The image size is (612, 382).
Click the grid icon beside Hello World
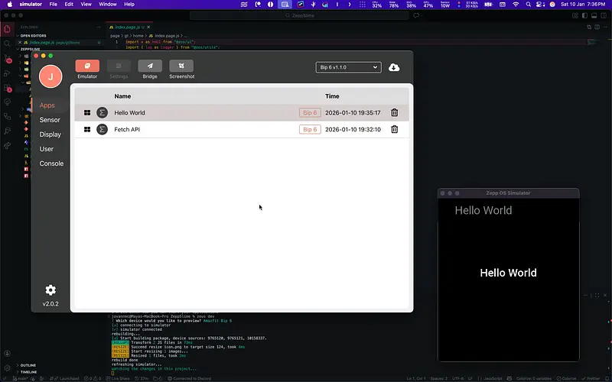[x=87, y=113]
